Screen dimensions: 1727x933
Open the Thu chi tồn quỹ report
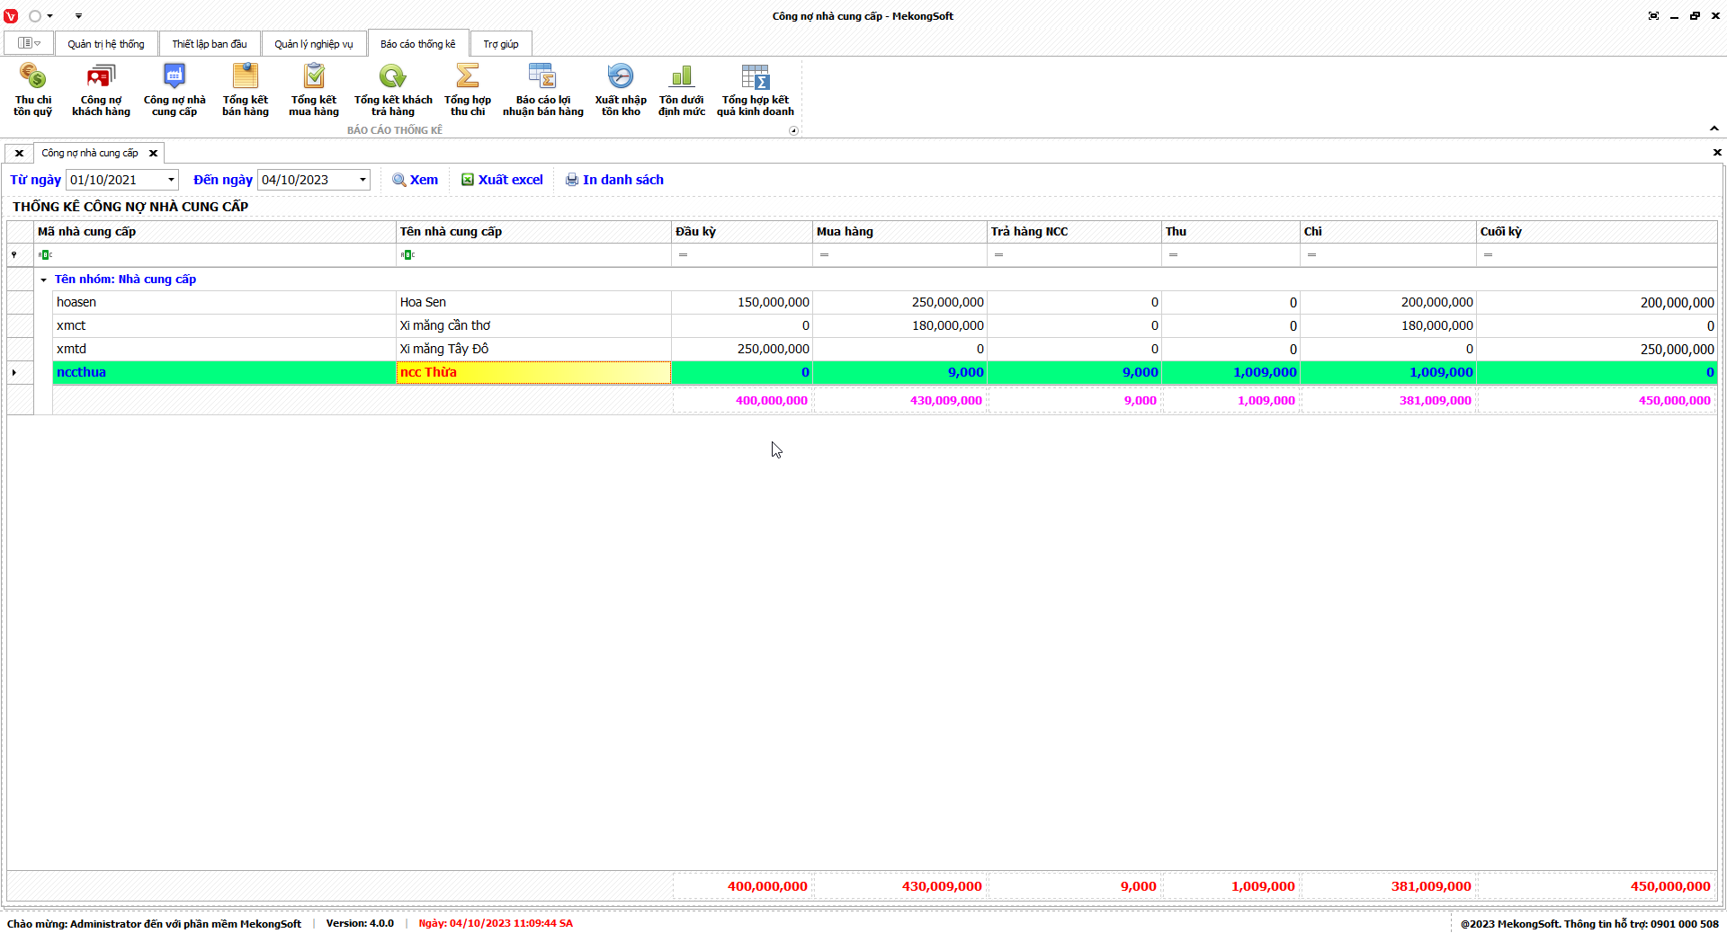click(32, 89)
